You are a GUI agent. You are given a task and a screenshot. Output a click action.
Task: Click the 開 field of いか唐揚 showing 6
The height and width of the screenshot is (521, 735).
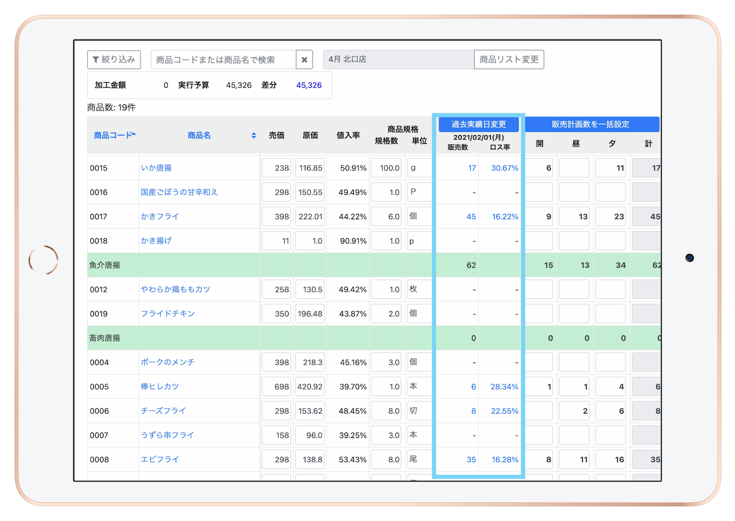539,168
